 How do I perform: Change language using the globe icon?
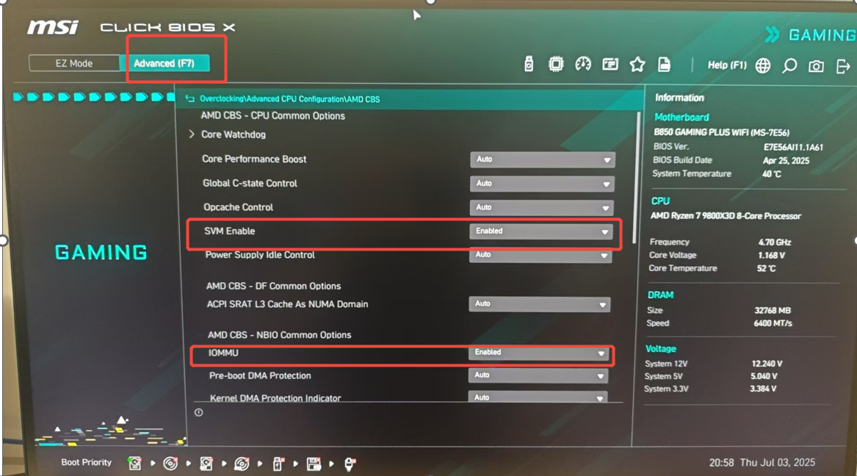(x=763, y=66)
